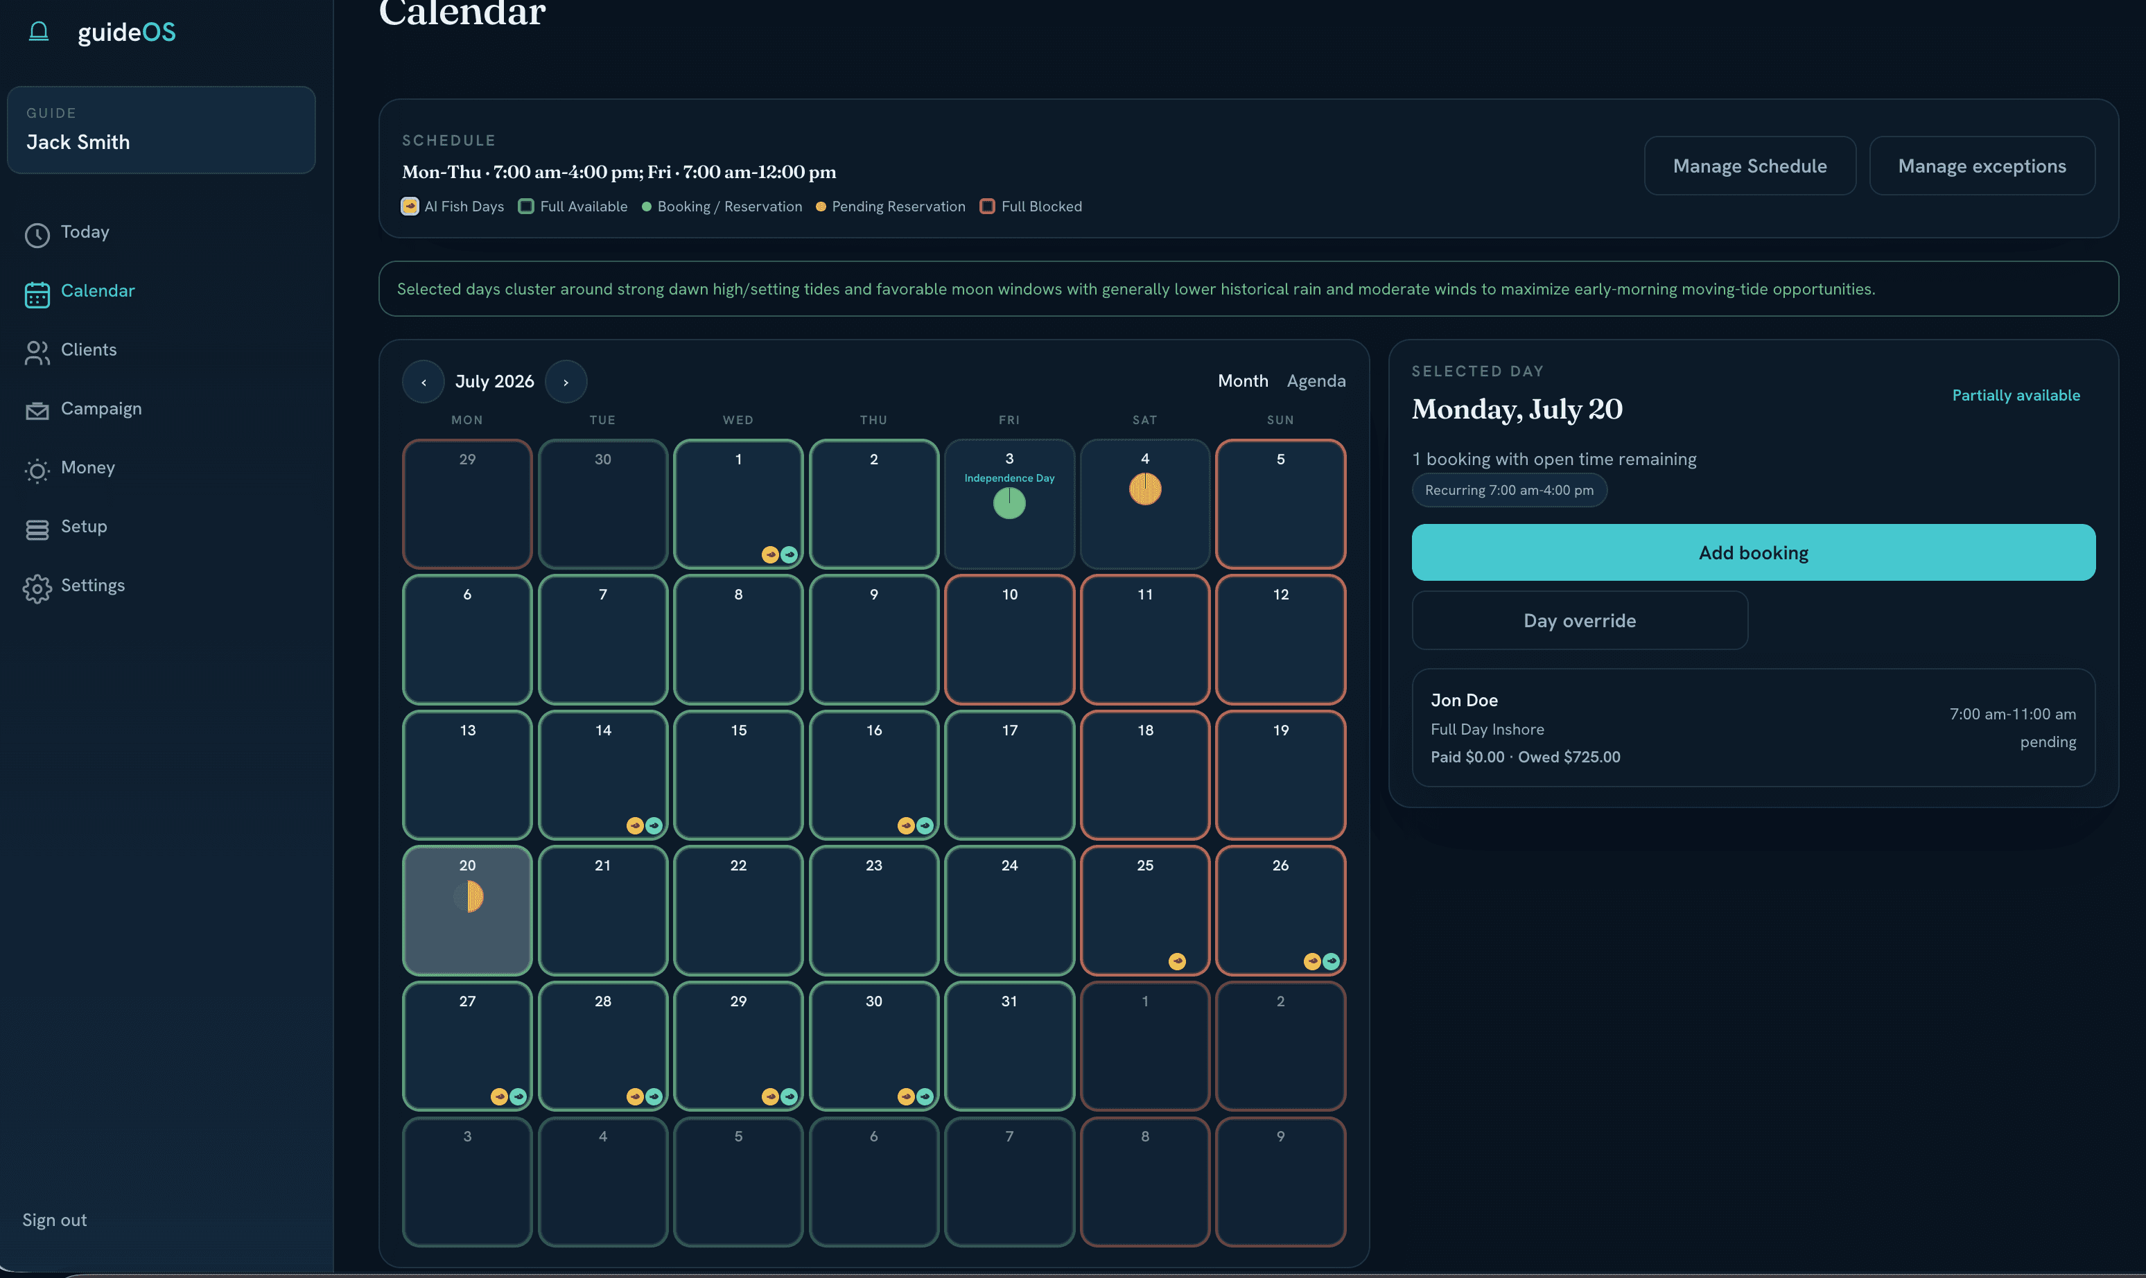Select July 15 on the calendar
Image resolution: width=2146 pixels, height=1278 pixels.
click(738, 775)
